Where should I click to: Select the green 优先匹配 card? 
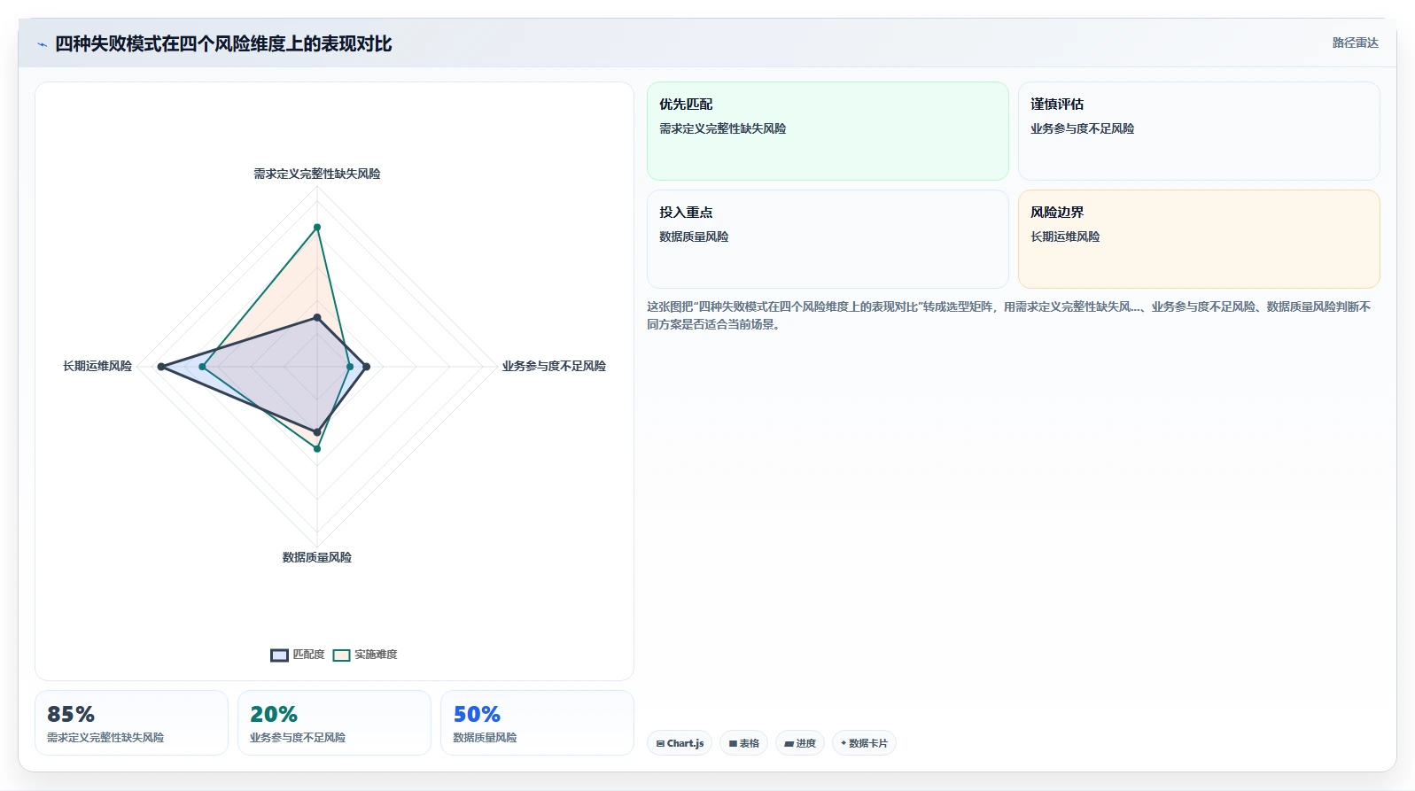pyautogui.click(x=828, y=131)
